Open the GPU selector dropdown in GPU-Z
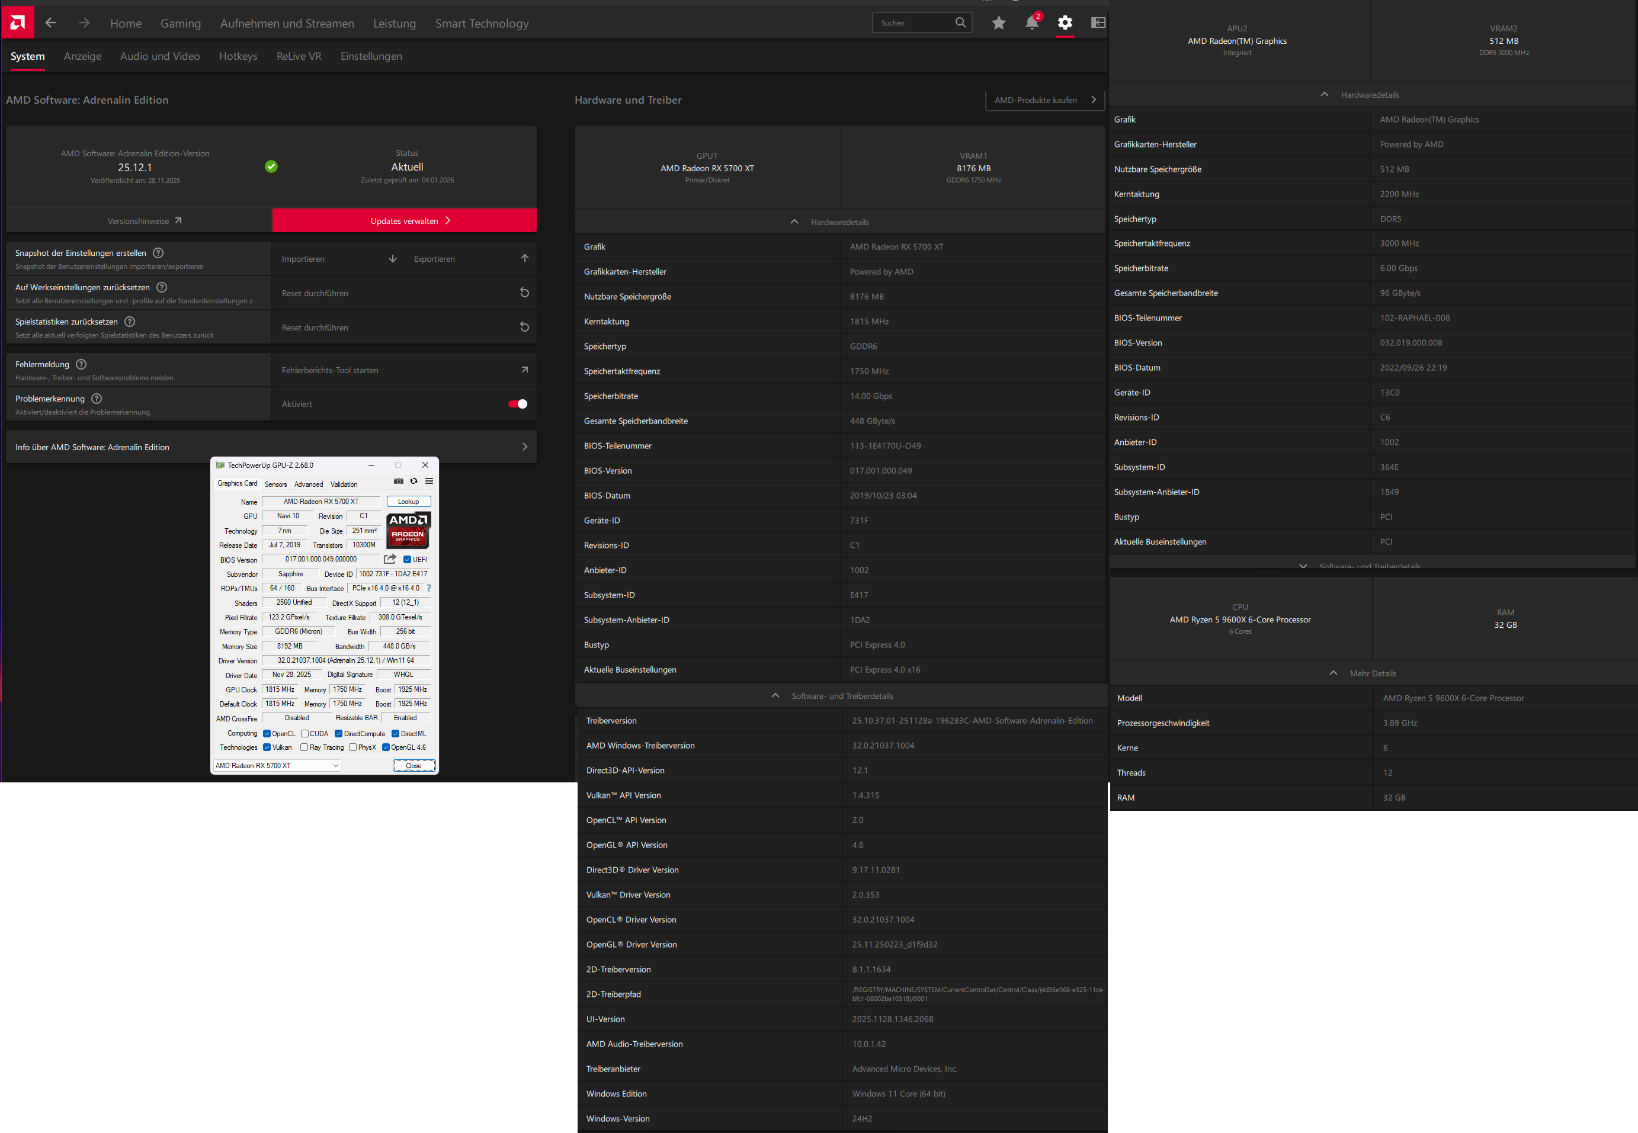 tap(277, 765)
